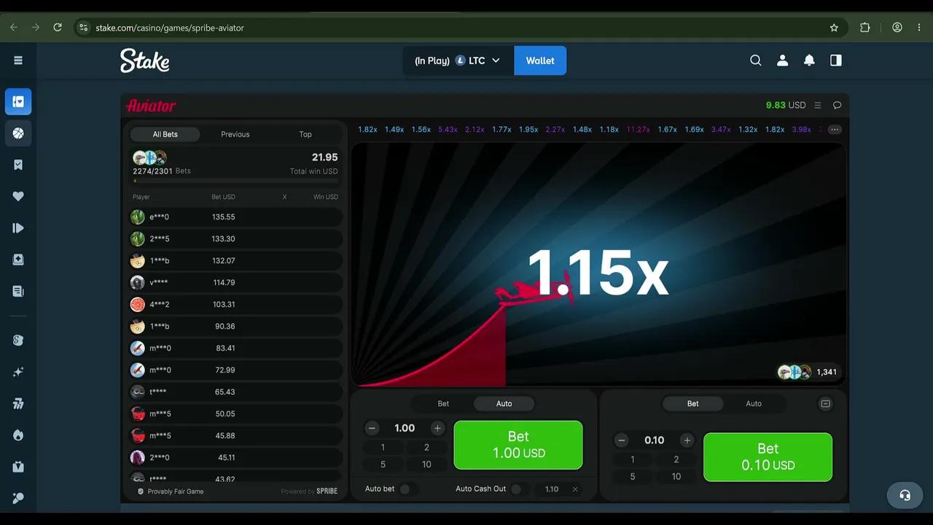Open the user profile icon
The height and width of the screenshot is (525, 933).
782,61
